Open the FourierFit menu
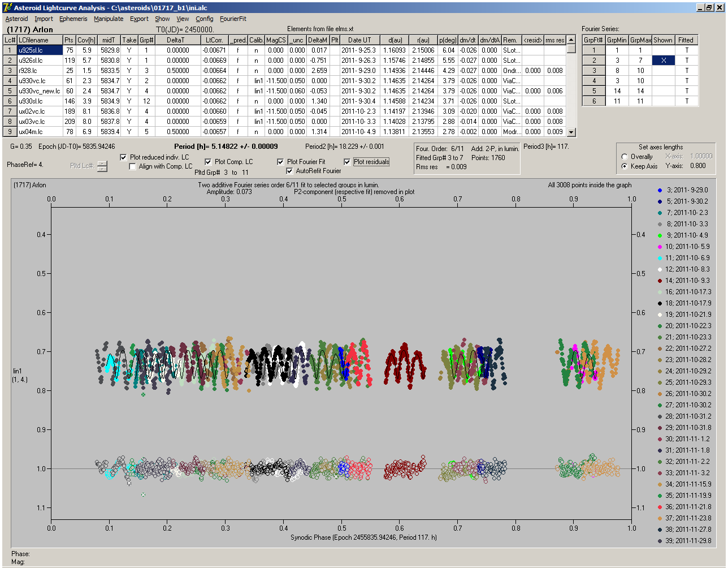 click(233, 19)
